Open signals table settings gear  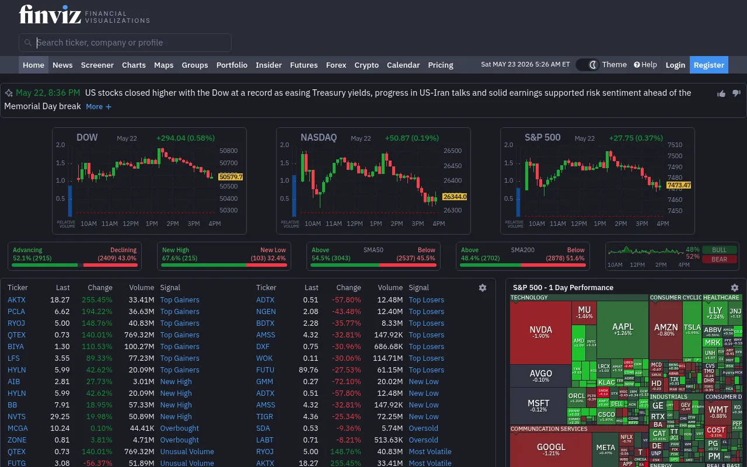pos(483,288)
